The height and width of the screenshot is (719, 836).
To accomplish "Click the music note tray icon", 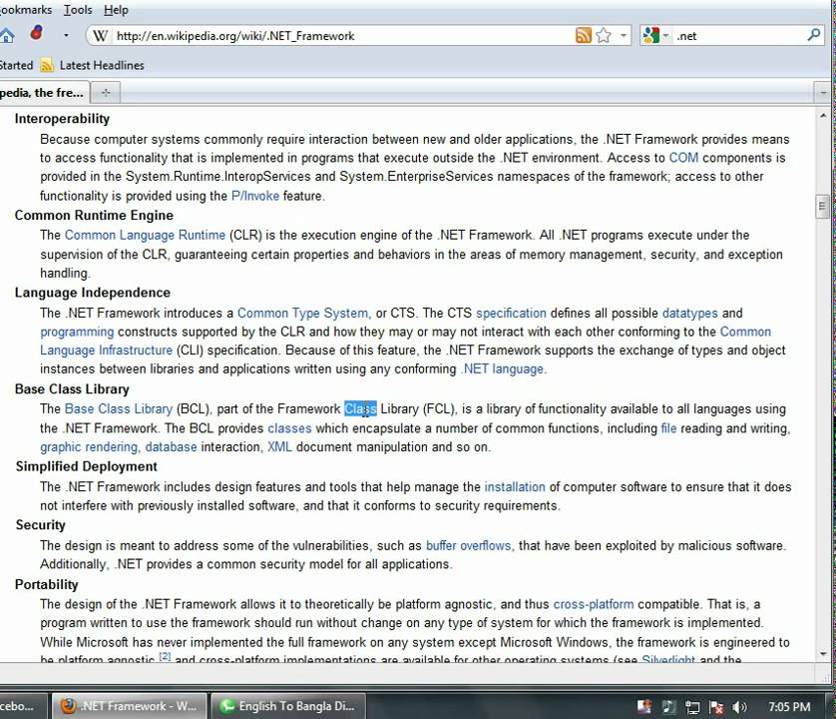I will tap(668, 707).
